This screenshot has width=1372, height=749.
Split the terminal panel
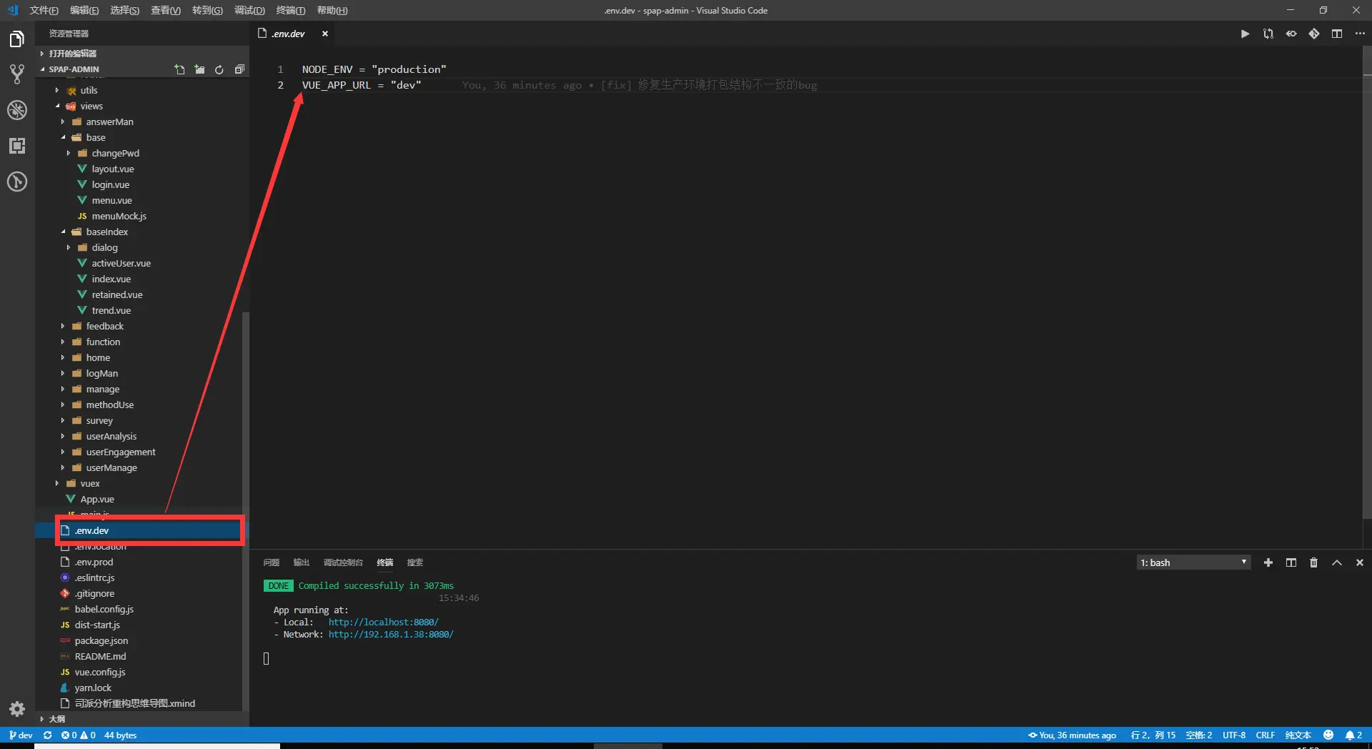pos(1291,562)
